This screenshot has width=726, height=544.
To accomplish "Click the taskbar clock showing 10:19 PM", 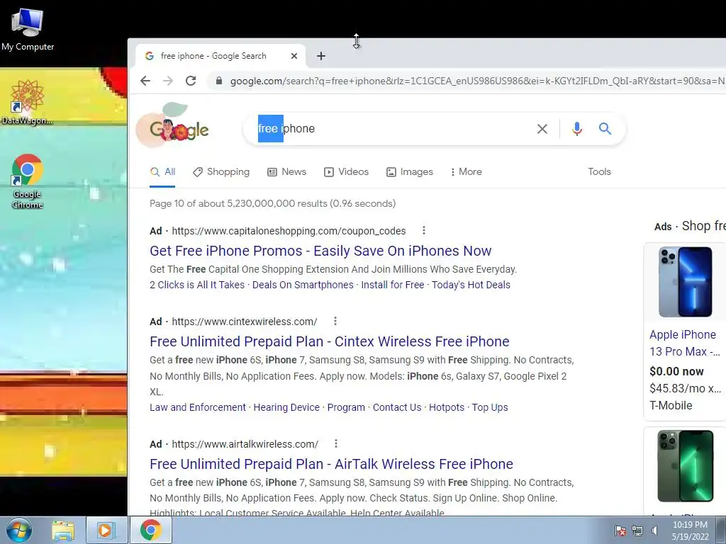I will click(690, 531).
